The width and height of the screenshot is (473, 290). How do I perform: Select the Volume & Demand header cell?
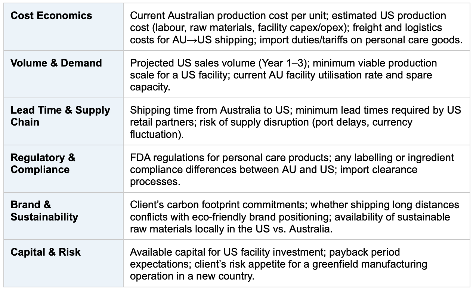[x=63, y=74]
